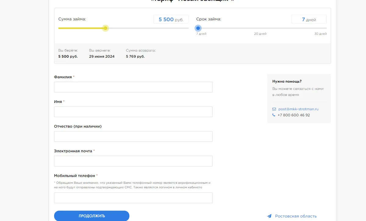Click the envelope icon beside the email address
The height and width of the screenshot is (221, 366).
pos(274,109)
